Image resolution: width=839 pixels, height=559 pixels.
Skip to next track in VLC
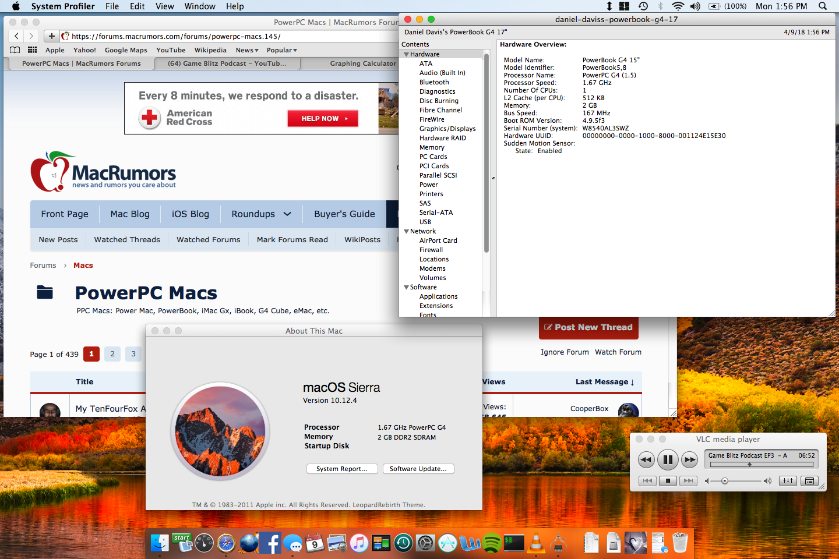[x=688, y=481]
